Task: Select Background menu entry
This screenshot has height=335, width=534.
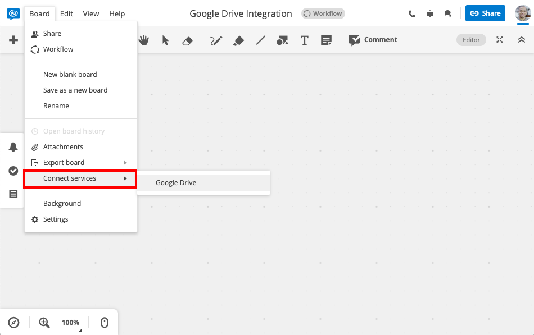Action: click(x=81, y=203)
